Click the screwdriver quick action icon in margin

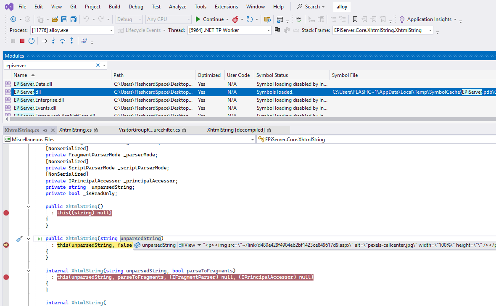(x=19, y=239)
